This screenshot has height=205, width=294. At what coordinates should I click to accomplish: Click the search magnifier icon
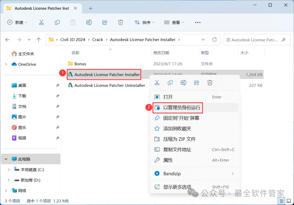[284, 40]
